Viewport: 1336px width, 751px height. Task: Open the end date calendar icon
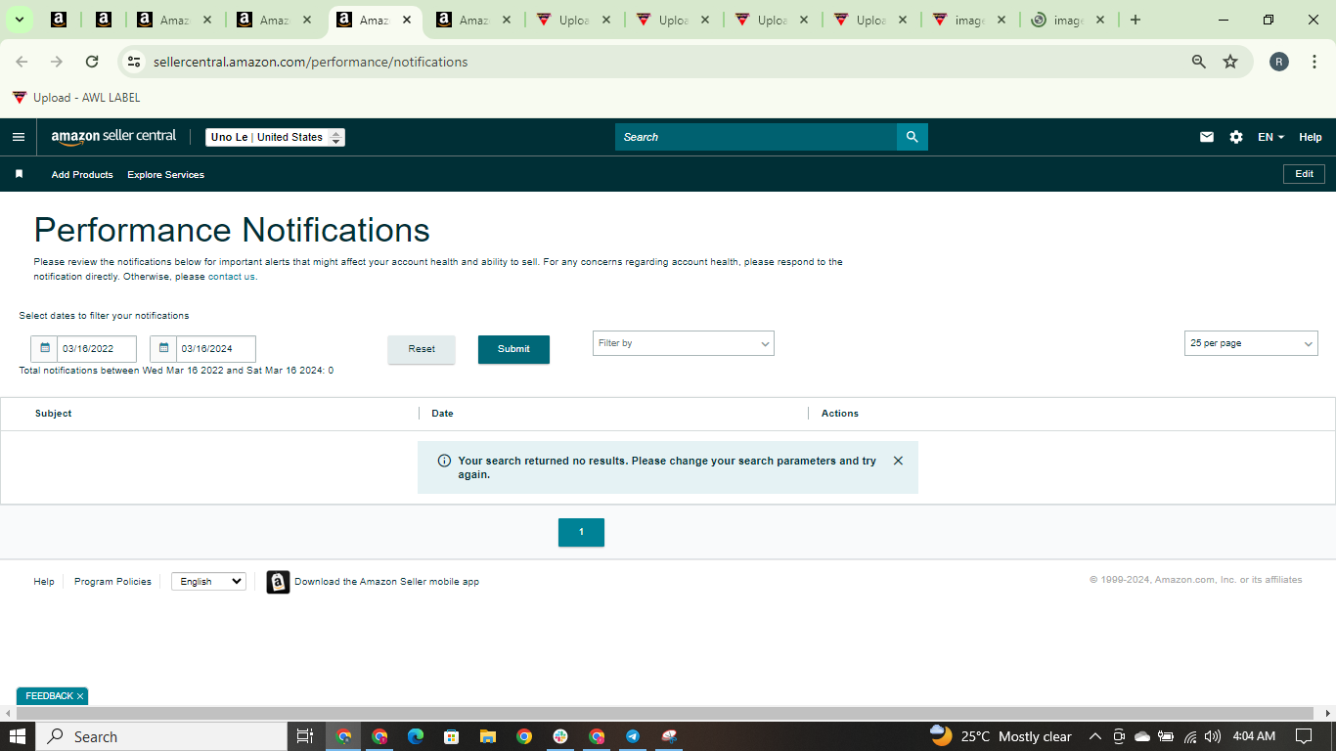[x=163, y=348]
